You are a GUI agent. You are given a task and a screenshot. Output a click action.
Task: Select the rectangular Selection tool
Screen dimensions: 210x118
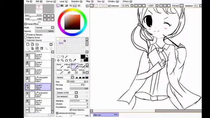point(58,56)
